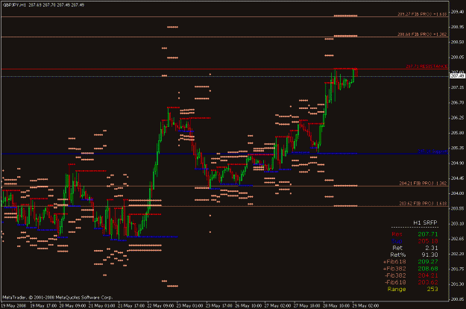Click 19 May 17:00 on the time axis
466x309 pixels.
point(43,306)
